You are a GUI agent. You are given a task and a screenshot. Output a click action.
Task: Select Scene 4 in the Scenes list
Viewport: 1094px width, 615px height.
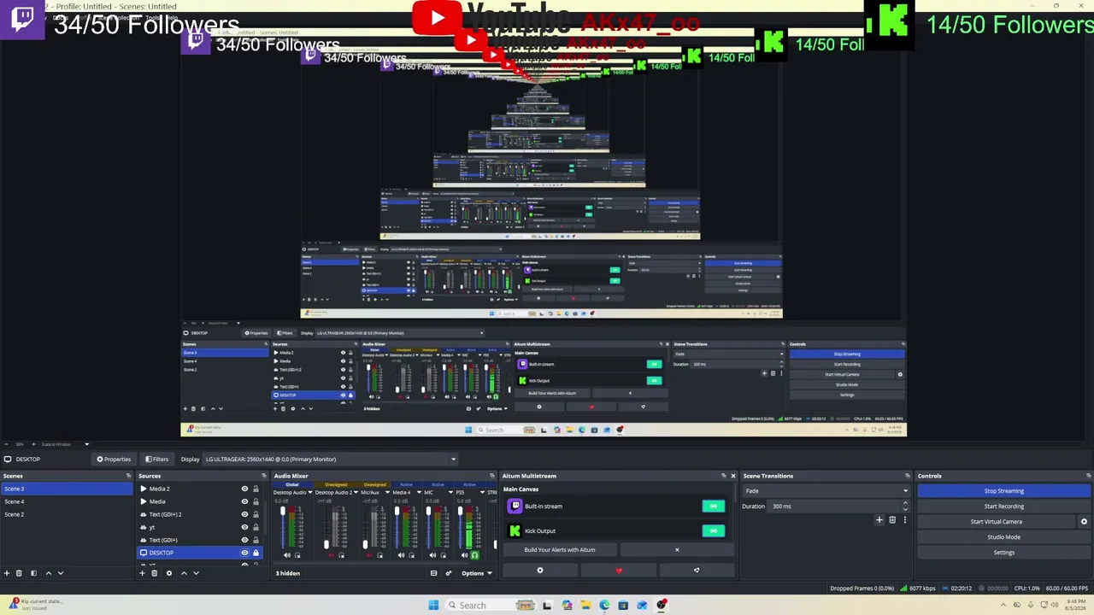tap(67, 501)
